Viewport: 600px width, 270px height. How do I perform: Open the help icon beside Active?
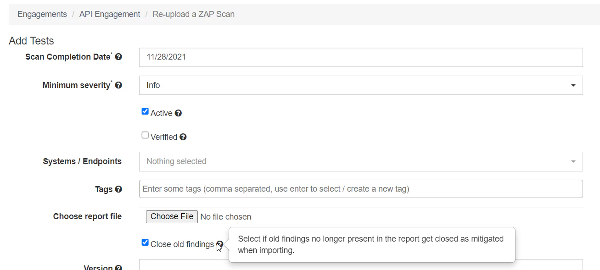click(x=178, y=113)
